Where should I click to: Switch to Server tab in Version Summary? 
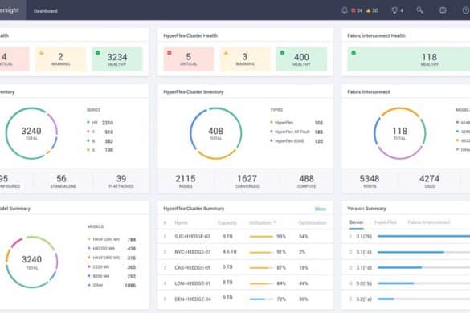[357, 222]
